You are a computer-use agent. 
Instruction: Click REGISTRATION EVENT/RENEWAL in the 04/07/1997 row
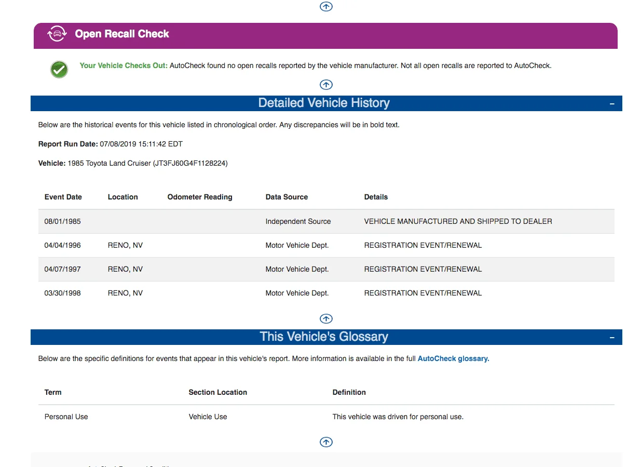pyautogui.click(x=423, y=269)
